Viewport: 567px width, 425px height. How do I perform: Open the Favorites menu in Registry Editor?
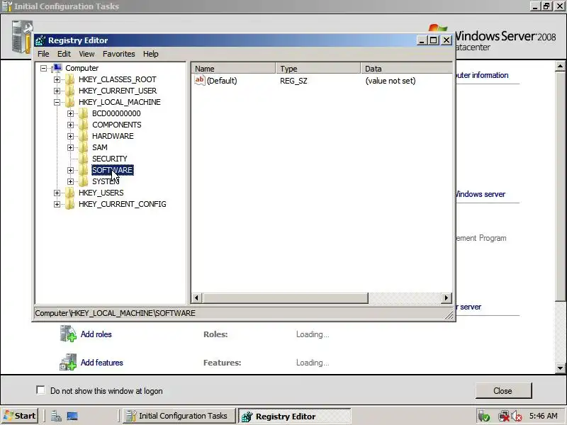[118, 54]
